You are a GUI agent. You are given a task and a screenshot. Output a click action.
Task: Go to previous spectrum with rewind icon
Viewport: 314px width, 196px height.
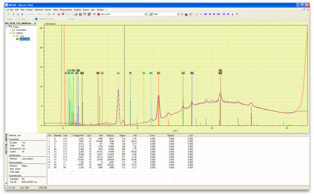(210, 14)
